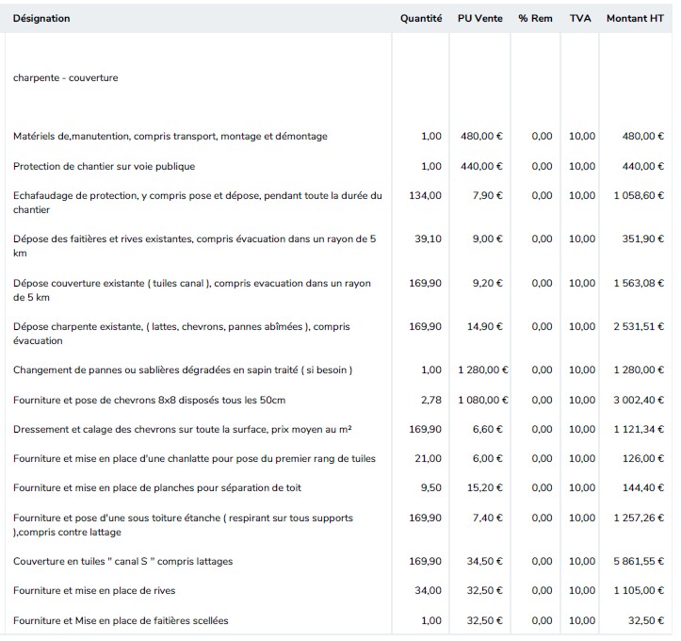Select the quantity 34,00 for rives

(x=429, y=591)
